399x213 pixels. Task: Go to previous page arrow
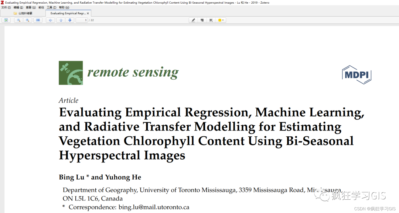[61, 20]
